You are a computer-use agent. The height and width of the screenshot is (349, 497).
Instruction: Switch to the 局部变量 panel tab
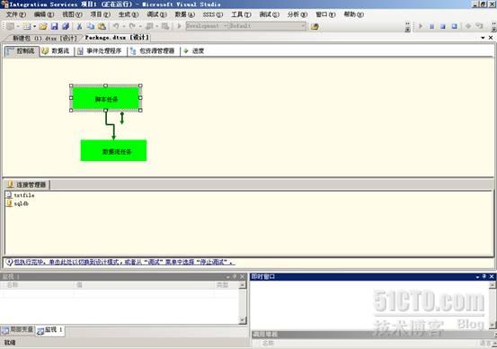[17, 330]
